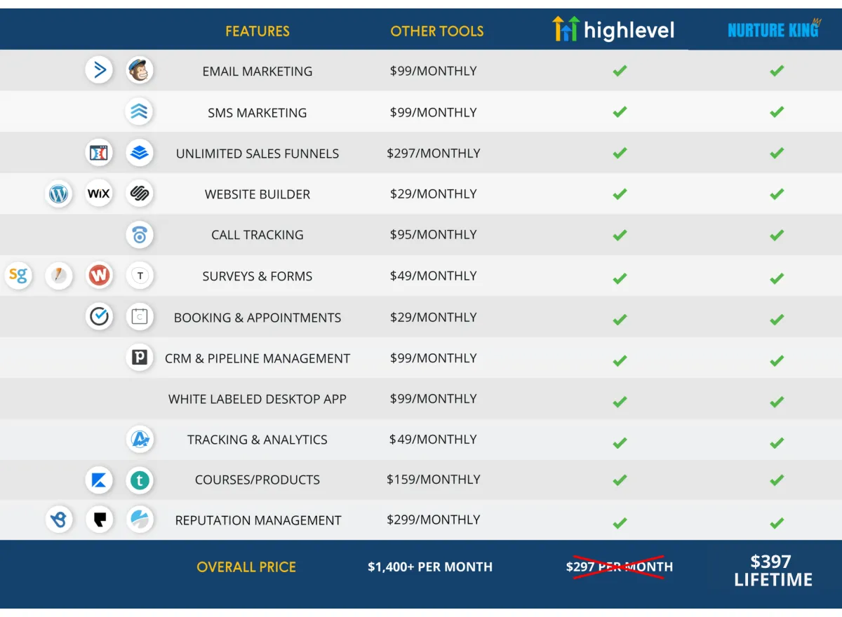
Task: Click the ActiveCampaign arrow icon beside Email Marketing
Action: point(99,70)
